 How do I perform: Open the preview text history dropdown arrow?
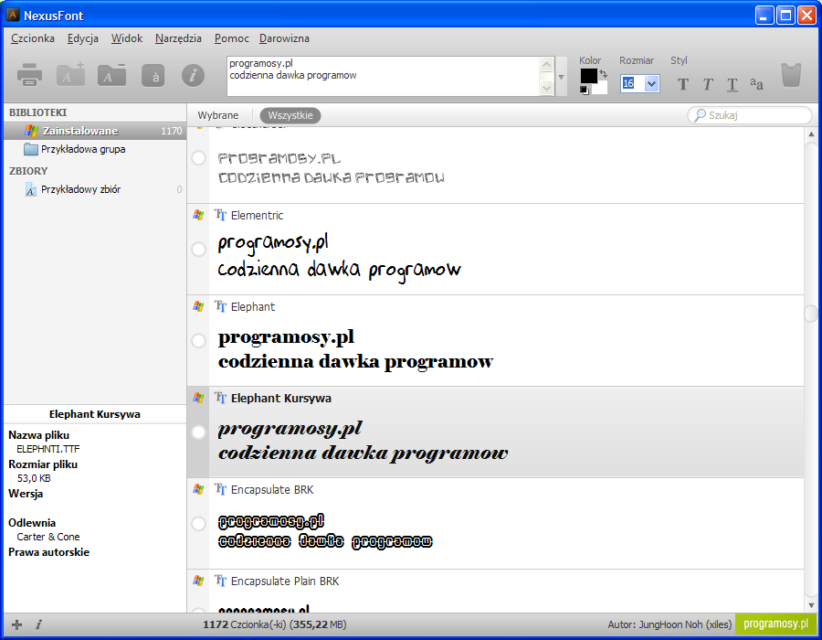pyautogui.click(x=561, y=77)
